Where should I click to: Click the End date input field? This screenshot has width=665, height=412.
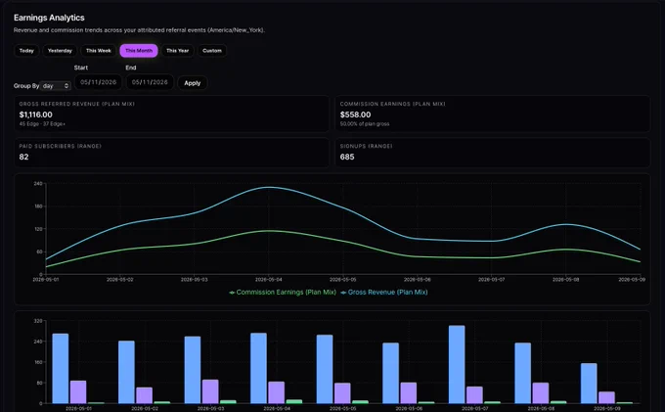pos(150,82)
